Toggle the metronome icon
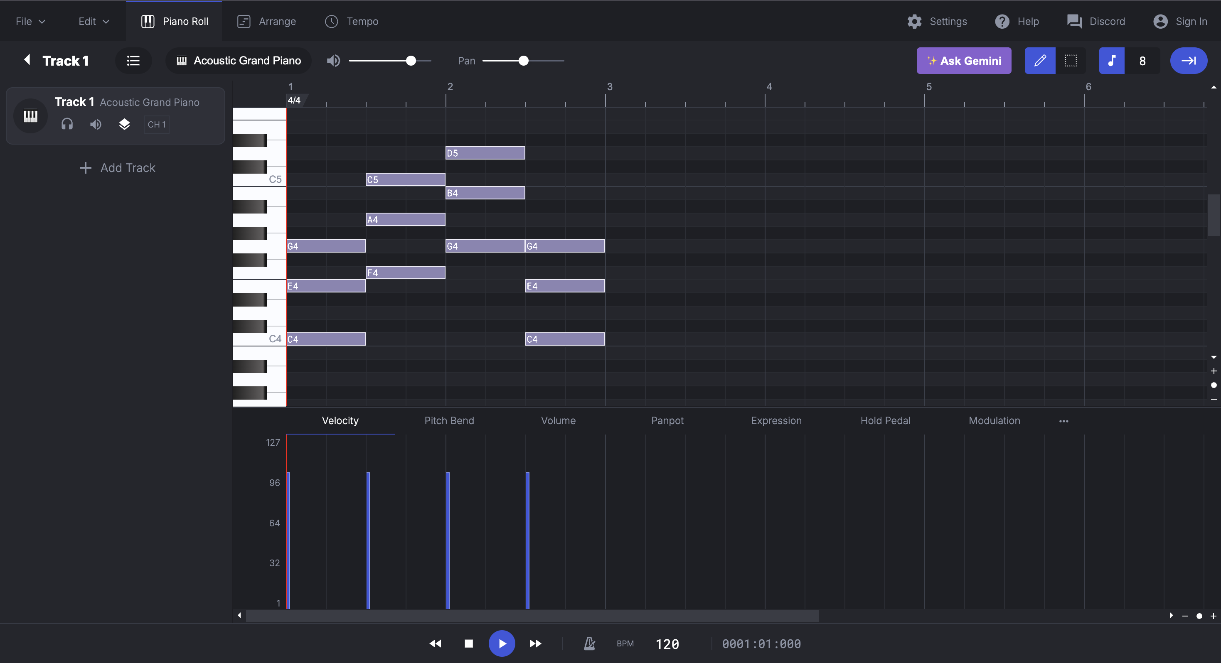 [x=589, y=643]
